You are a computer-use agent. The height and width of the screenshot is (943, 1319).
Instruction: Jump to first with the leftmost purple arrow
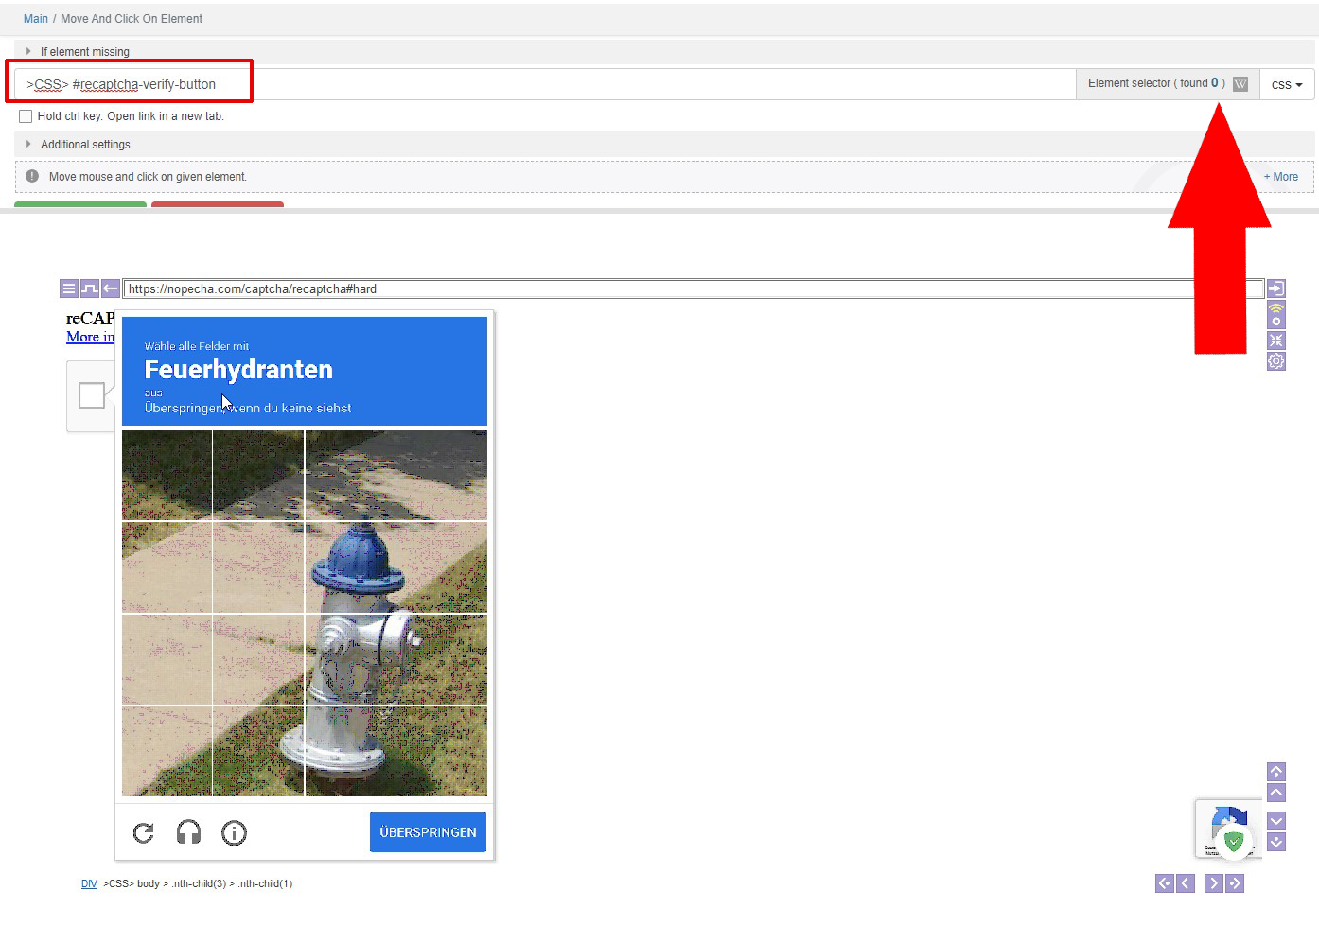[x=1164, y=883]
